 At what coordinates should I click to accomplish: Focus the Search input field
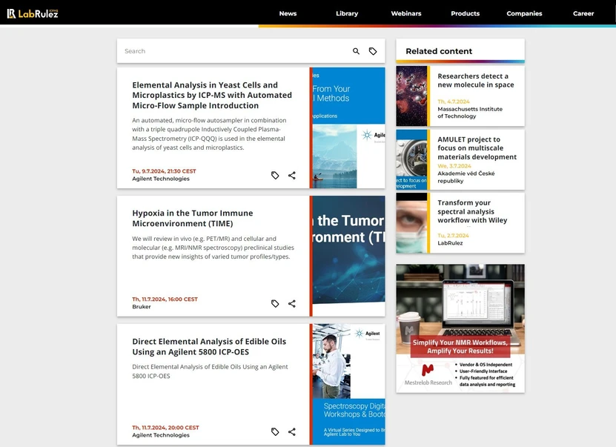(236, 51)
